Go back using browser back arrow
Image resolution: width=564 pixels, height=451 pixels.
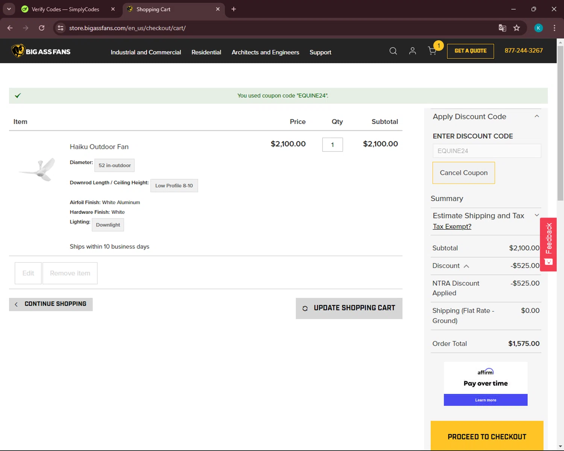pyautogui.click(x=10, y=28)
